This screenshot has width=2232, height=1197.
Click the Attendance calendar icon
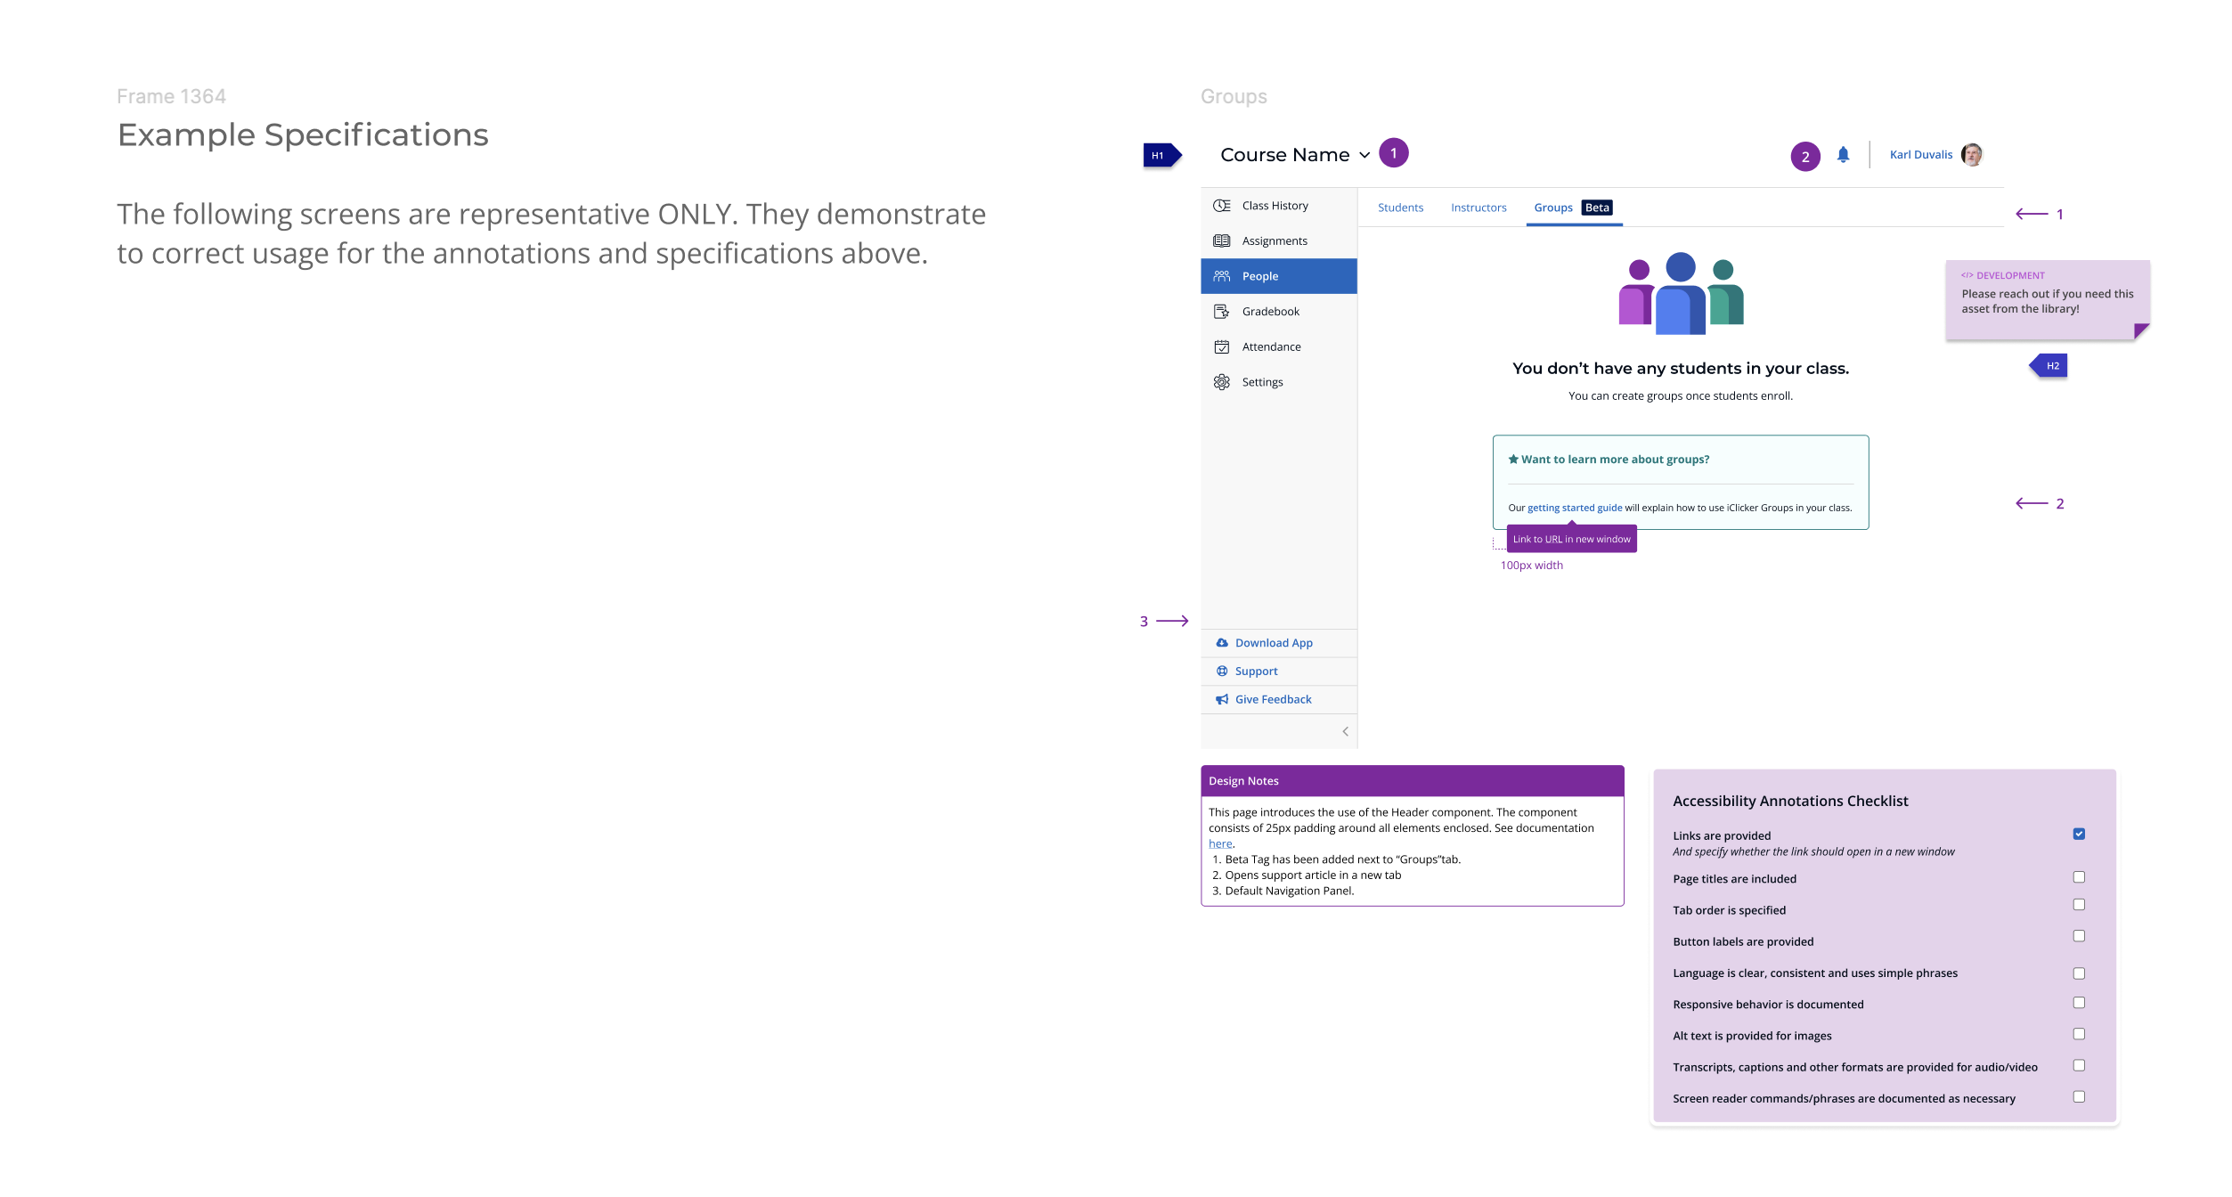1221,347
